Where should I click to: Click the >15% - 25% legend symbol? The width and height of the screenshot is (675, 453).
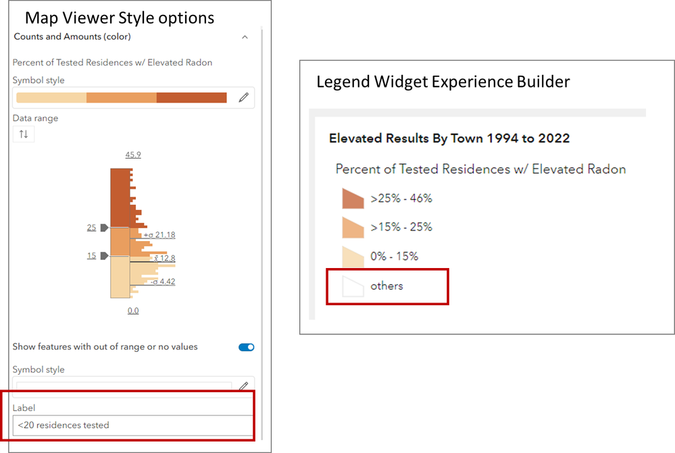click(353, 228)
